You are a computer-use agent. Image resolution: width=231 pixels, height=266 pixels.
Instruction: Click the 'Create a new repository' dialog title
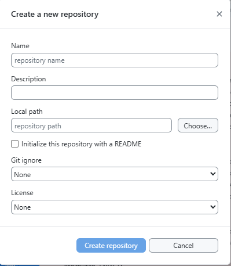tap(55, 15)
